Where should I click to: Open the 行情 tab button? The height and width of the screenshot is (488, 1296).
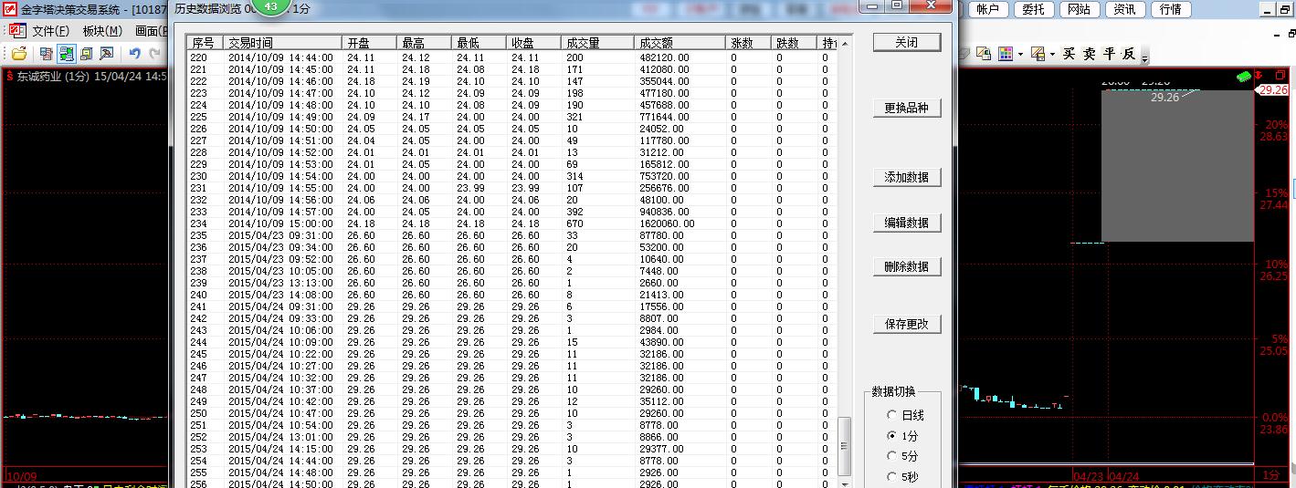1170,9
